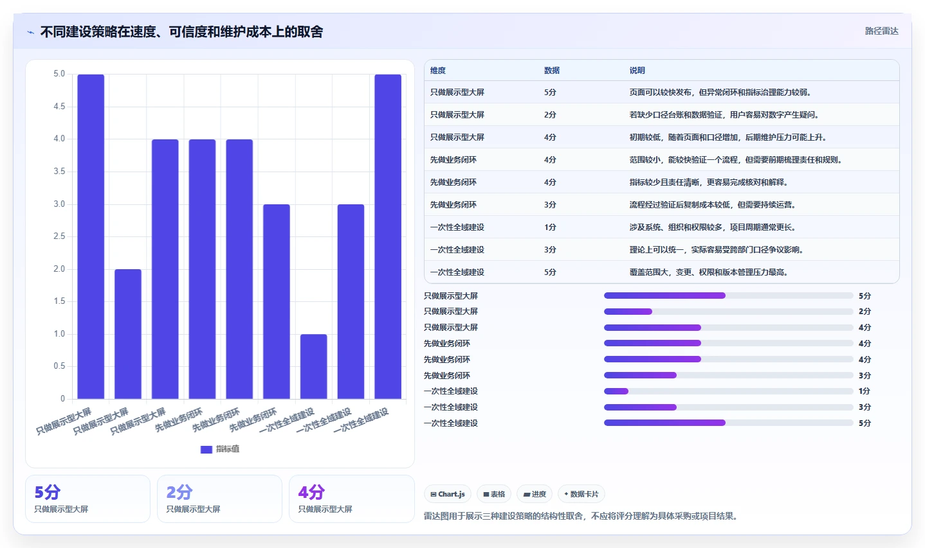Screen dimensions: 925x548
Task: Click the Chart.js tag chip
Action: [448, 494]
